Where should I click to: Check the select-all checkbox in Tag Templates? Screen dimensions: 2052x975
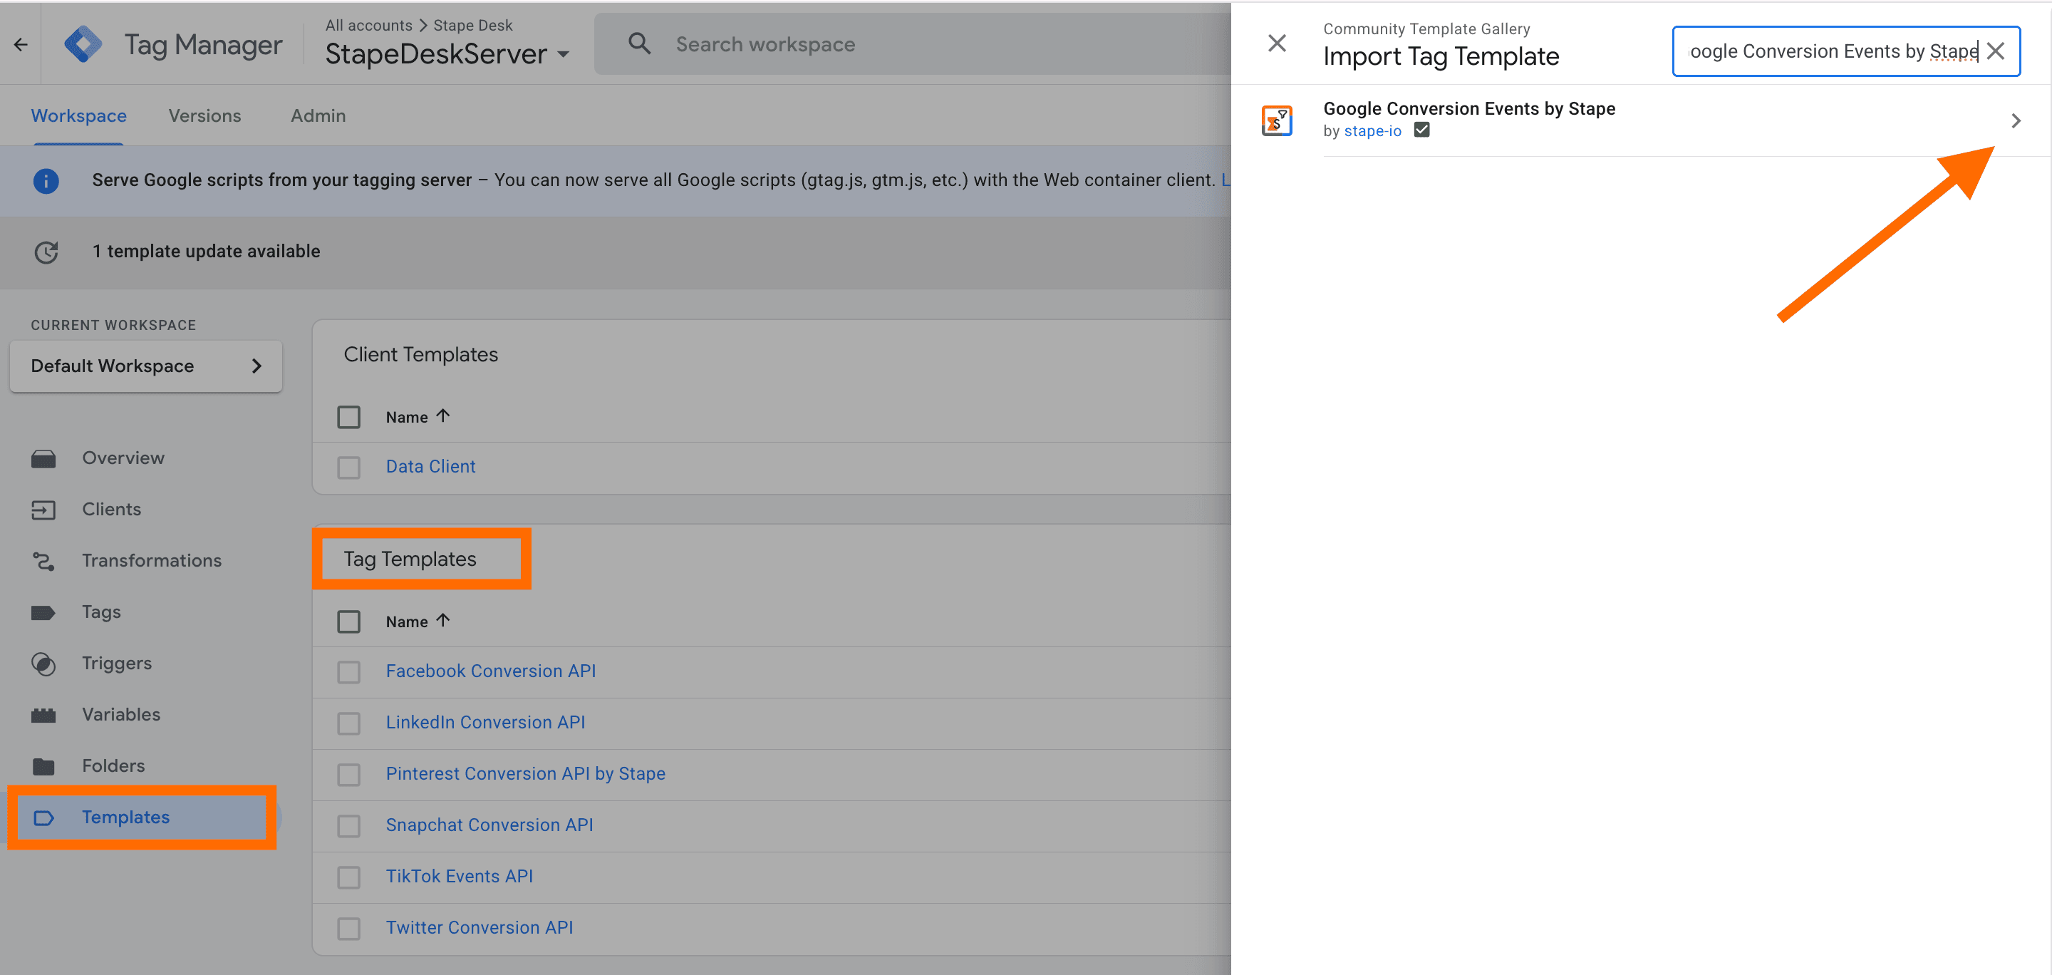point(349,621)
